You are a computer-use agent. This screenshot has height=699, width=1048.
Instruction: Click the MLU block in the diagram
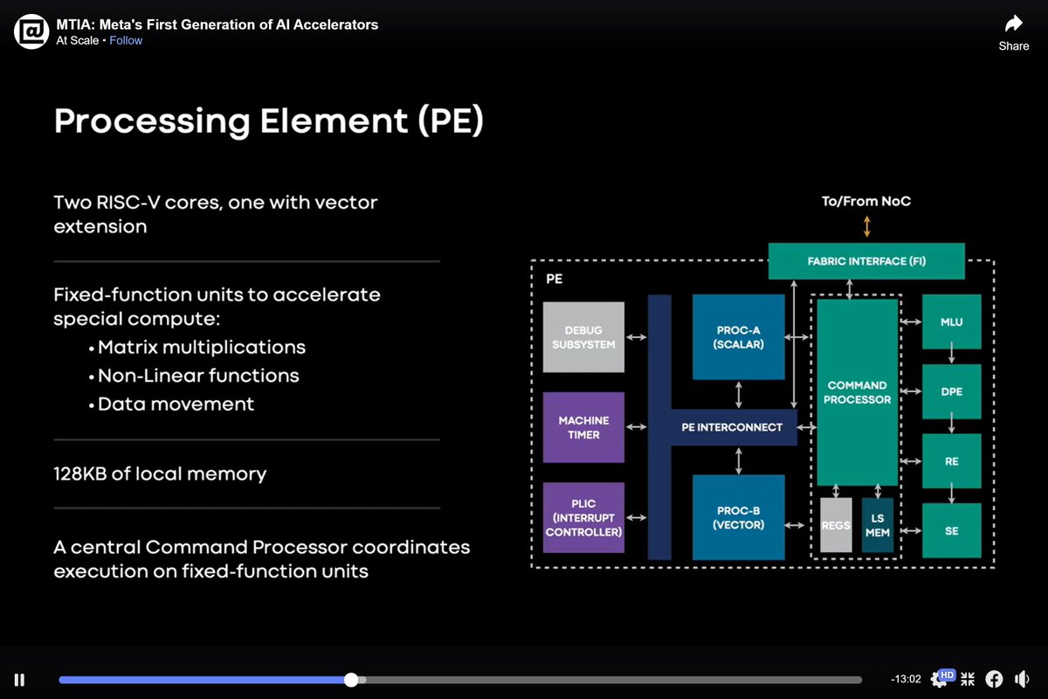tap(952, 321)
